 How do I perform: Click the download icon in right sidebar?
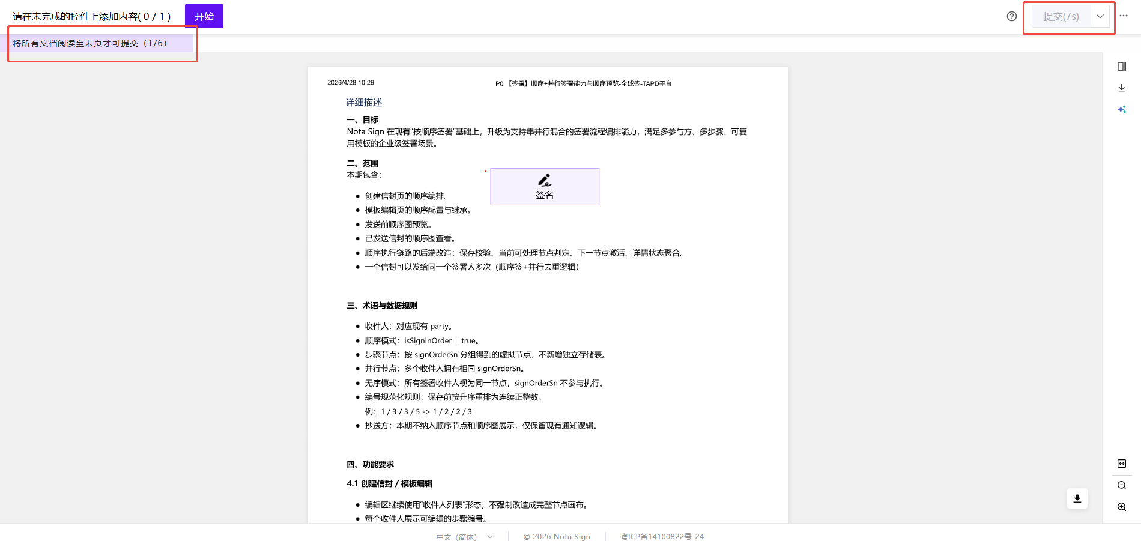[1122, 88]
